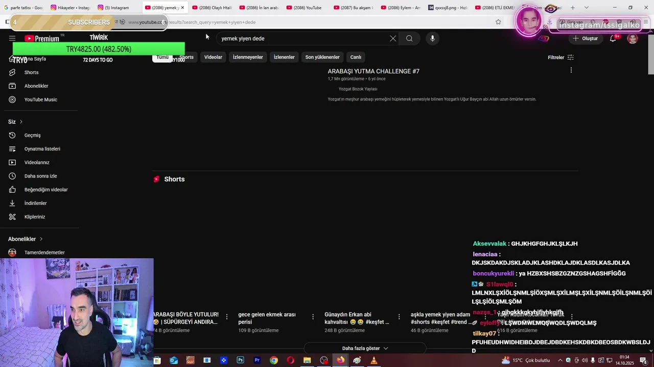Switch to the Eylem tab
Screen dimensions: 654x367
tap(400, 8)
